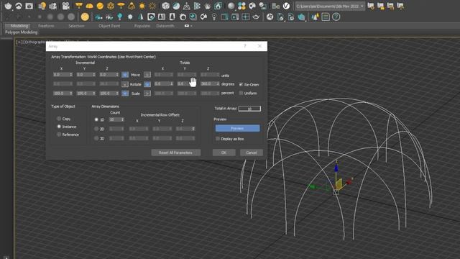Click the Preview button

tap(237, 128)
